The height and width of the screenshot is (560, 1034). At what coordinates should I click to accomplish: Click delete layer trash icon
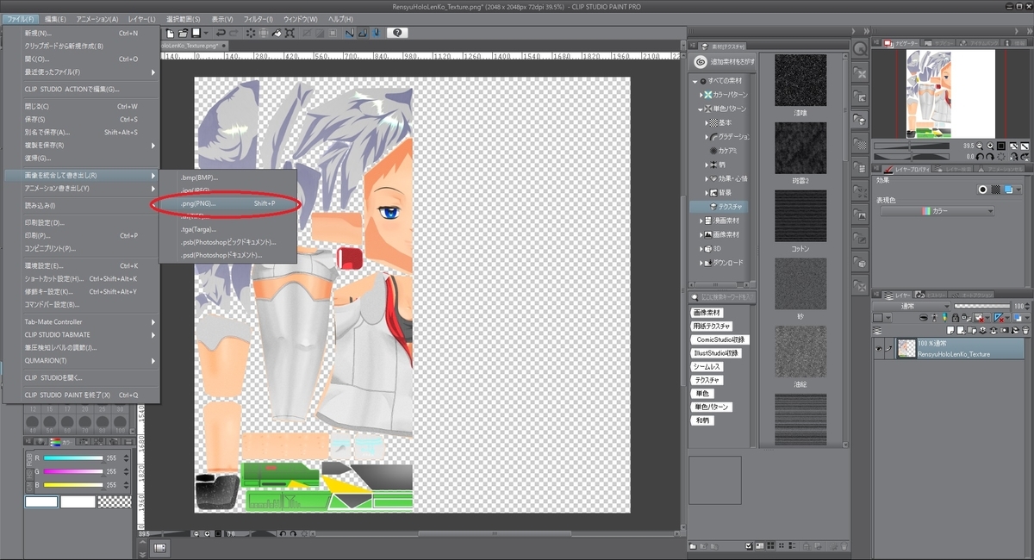pyautogui.click(x=1025, y=330)
